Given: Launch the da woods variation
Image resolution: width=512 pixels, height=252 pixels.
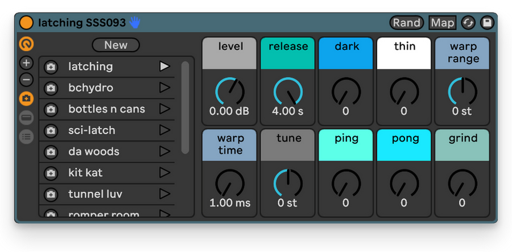Looking at the screenshot, I should (x=164, y=151).
